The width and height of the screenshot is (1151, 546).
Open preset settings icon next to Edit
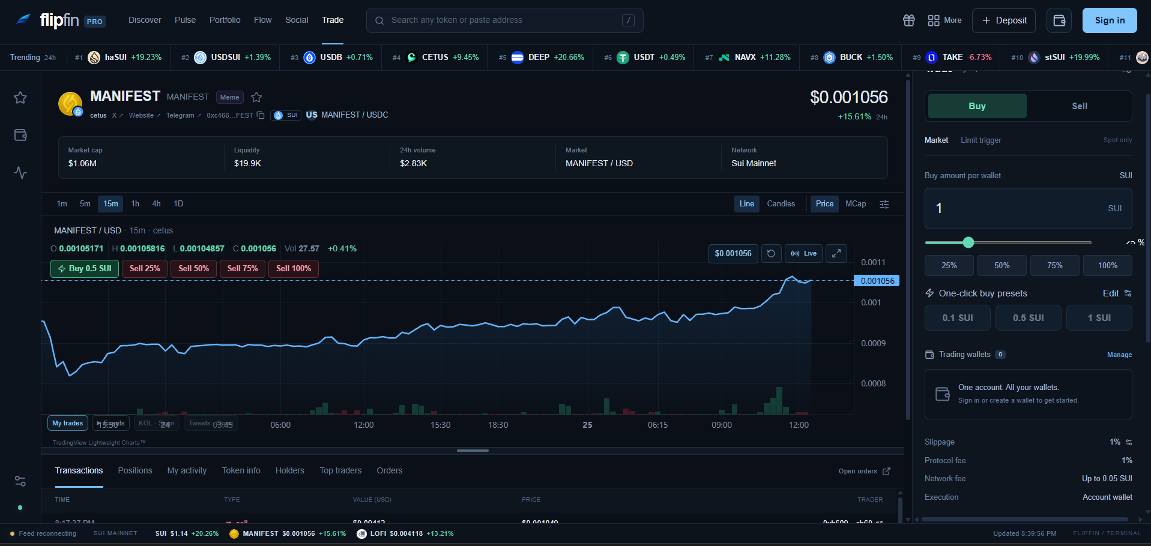1128,293
